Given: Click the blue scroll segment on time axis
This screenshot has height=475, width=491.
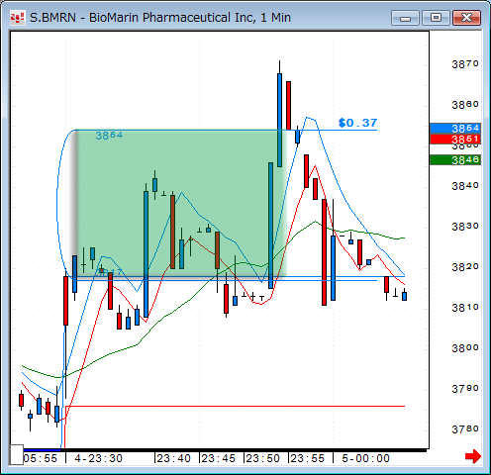Looking at the screenshot, I should (x=43, y=450).
